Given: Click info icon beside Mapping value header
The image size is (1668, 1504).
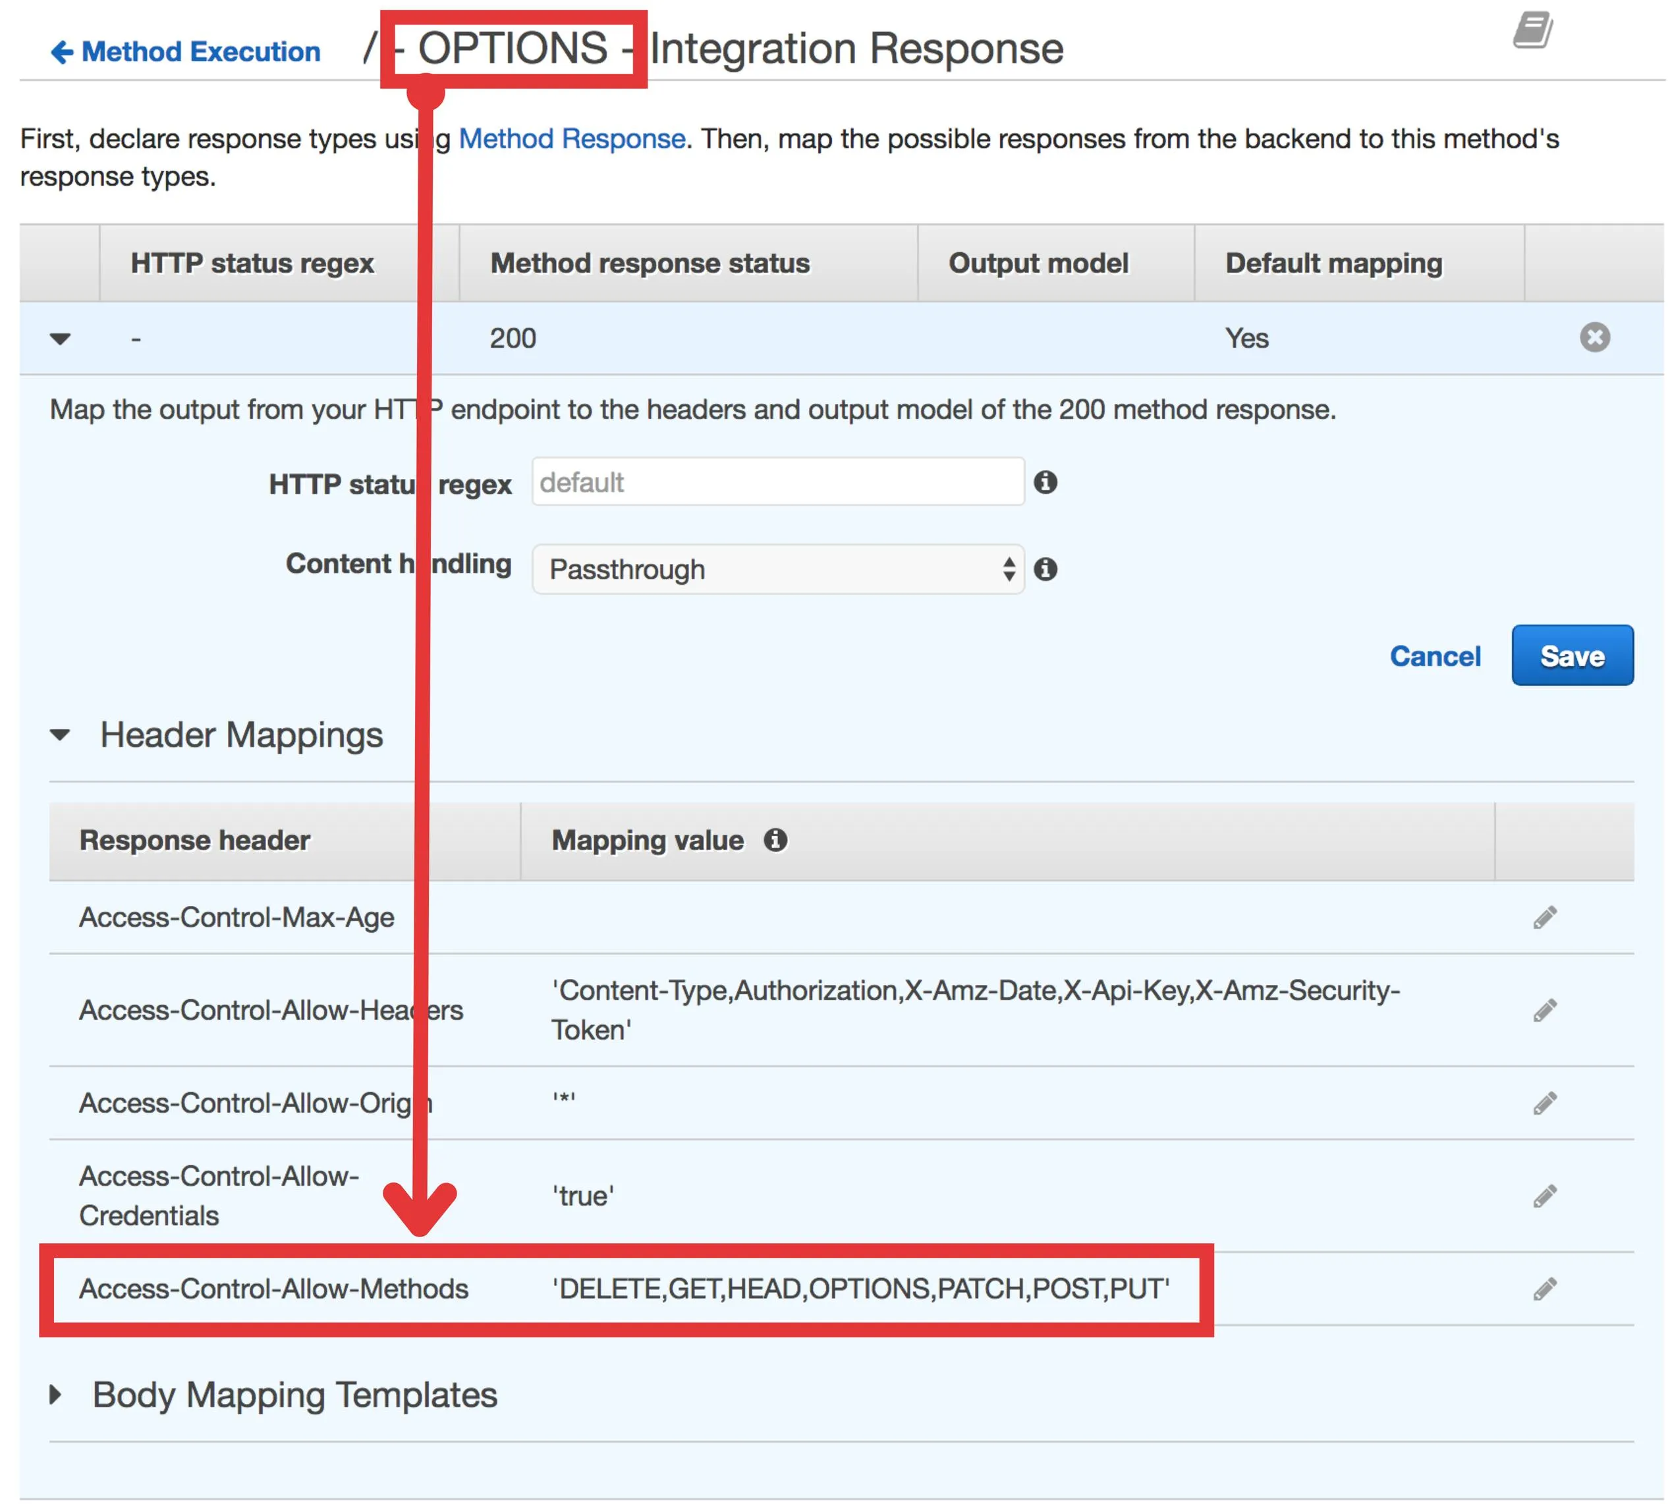Looking at the screenshot, I should 775,841.
